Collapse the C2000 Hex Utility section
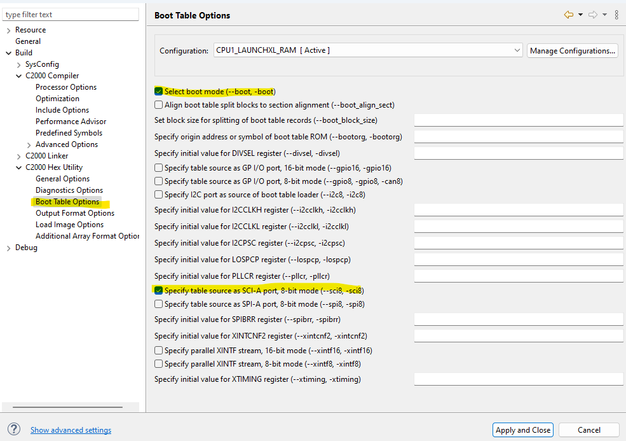626x441 pixels. click(x=18, y=167)
